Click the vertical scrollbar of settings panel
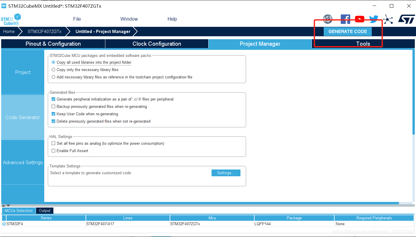The width and height of the screenshot is (416, 237). (413, 92)
